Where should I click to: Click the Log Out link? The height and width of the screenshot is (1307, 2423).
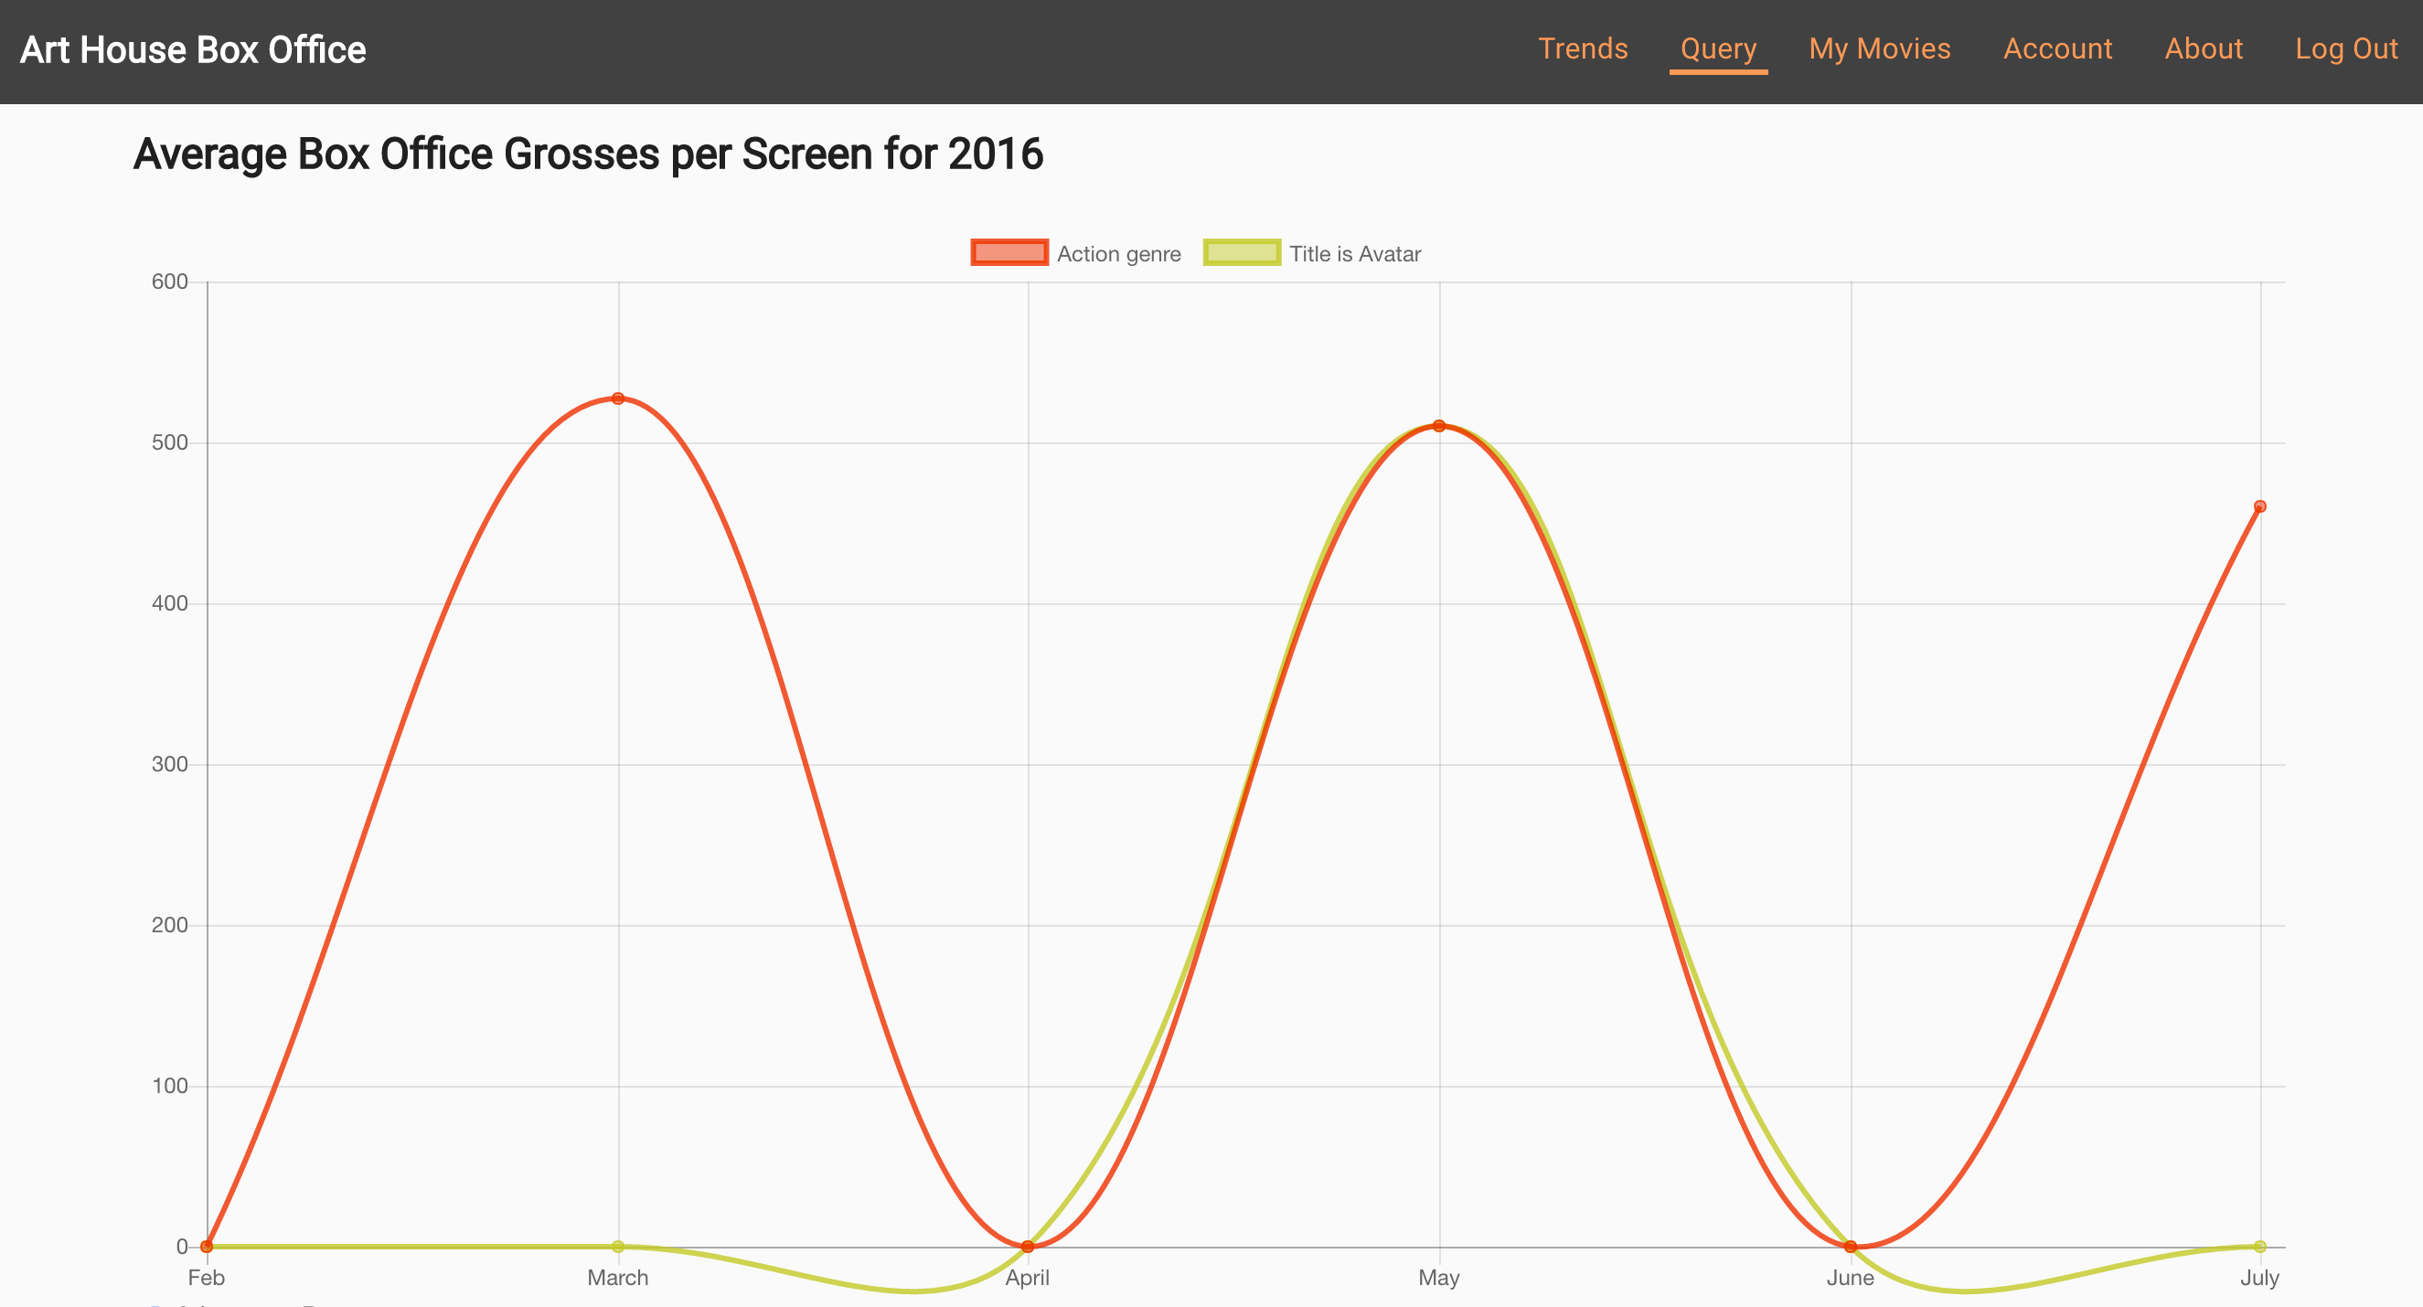2346,48
